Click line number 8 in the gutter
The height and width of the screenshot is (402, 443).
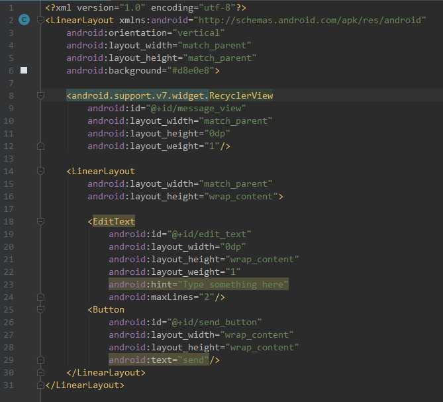pyautogui.click(x=11, y=96)
